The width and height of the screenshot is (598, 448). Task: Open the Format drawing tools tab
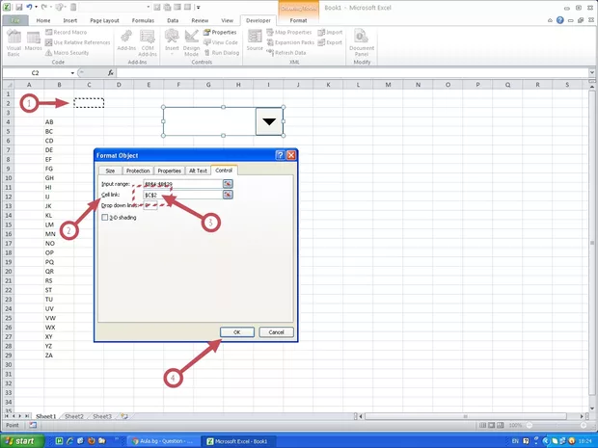point(298,20)
